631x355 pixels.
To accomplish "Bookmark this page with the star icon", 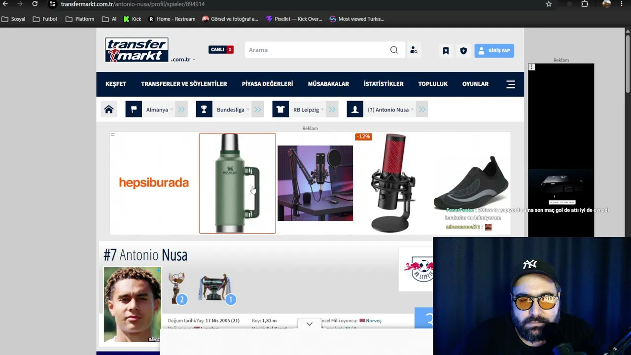I will (x=549, y=4).
